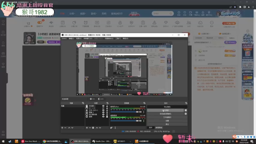Hide the 显示器采集 source

coord(103,115)
